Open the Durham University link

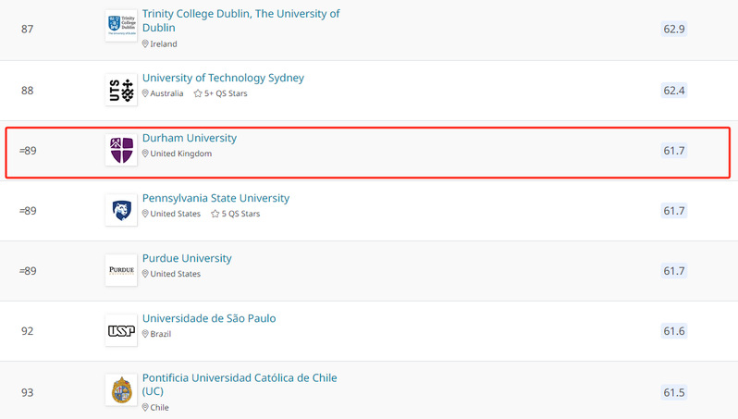coord(190,138)
